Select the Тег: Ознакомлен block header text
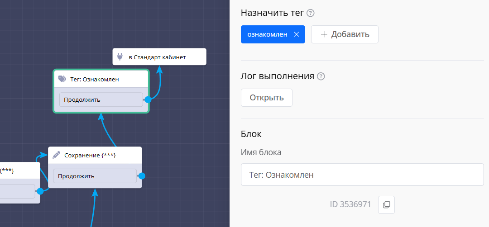The width and height of the screenshot is (489, 227). point(95,79)
